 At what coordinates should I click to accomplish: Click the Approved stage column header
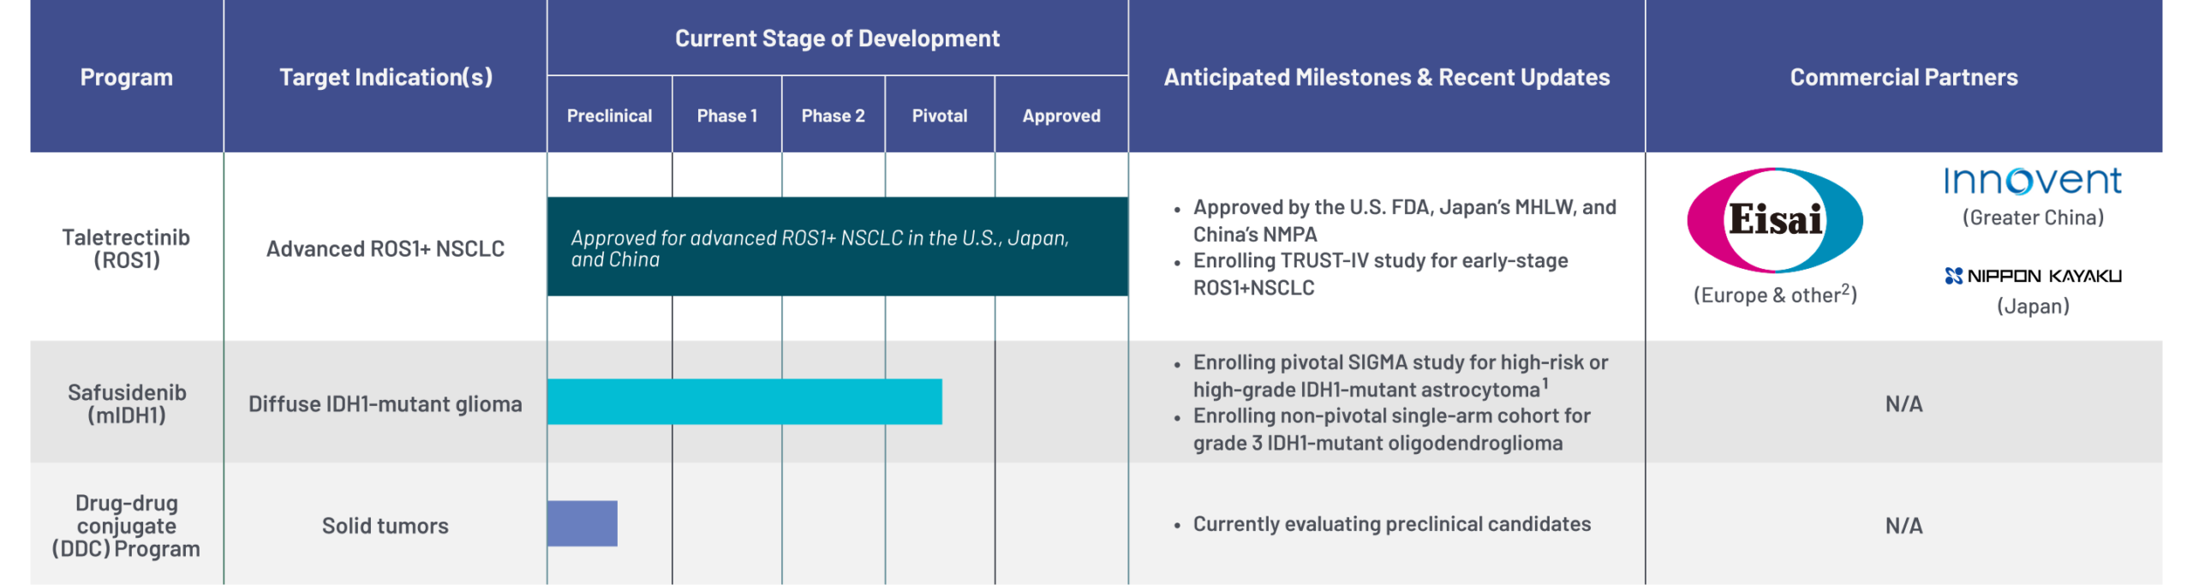(1061, 116)
